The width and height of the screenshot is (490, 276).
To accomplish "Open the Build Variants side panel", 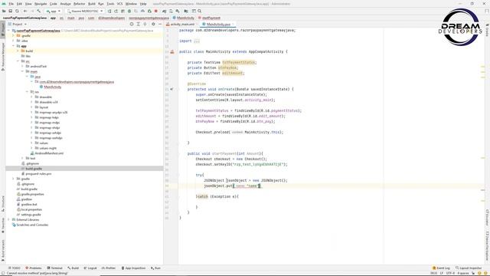I will pyautogui.click(x=3, y=251).
